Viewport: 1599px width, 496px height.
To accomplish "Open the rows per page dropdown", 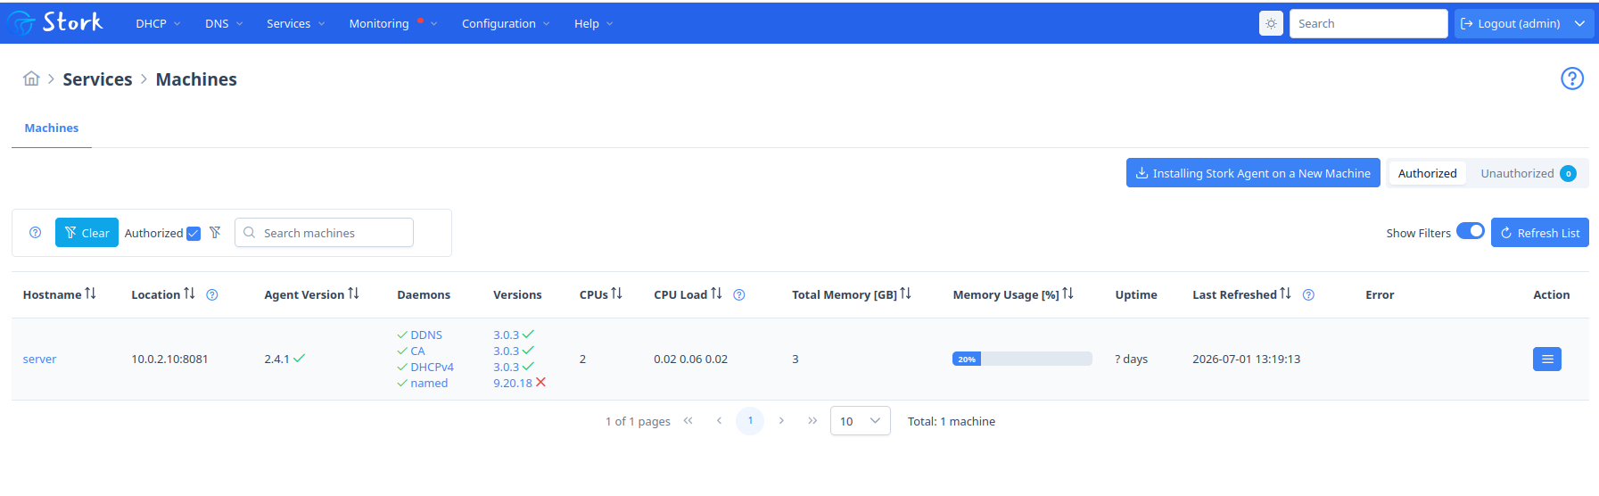I will (860, 421).
